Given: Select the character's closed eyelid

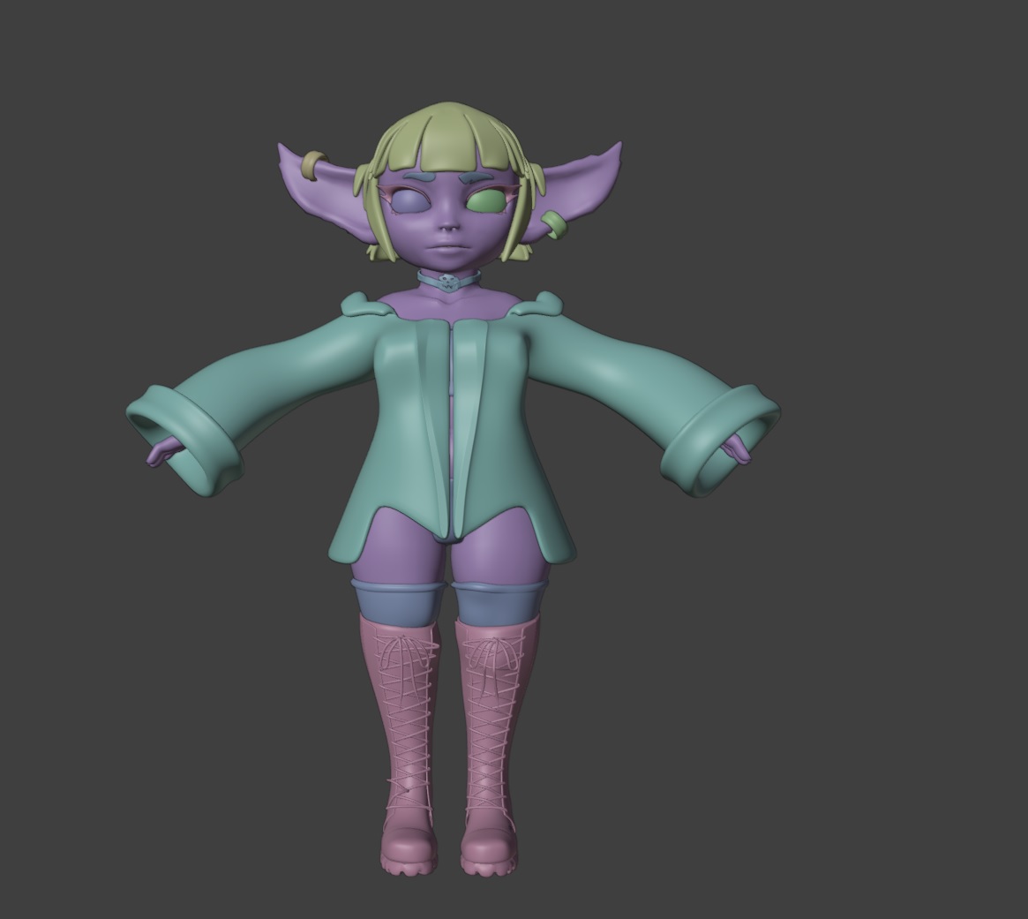Looking at the screenshot, I should [411, 200].
